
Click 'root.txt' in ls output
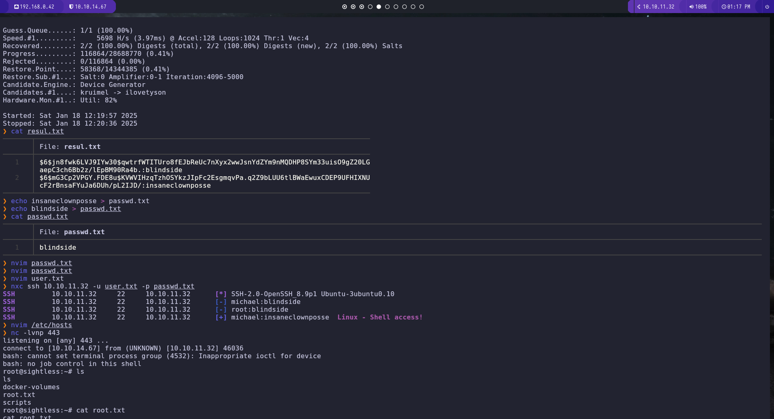click(19, 395)
